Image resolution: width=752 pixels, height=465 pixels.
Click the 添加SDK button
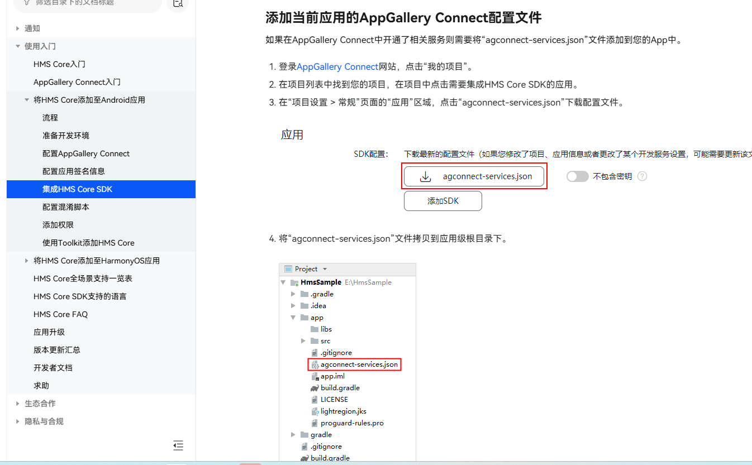click(x=443, y=201)
